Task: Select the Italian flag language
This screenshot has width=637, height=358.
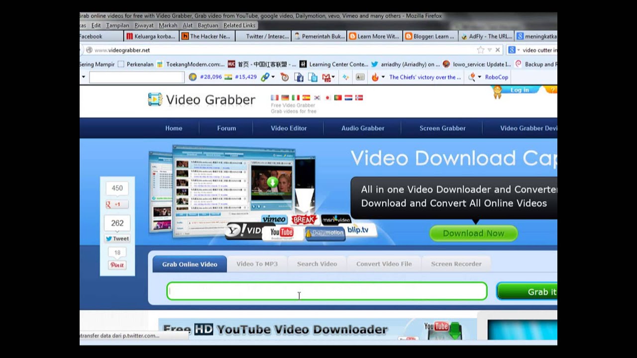Action: (x=296, y=98)
